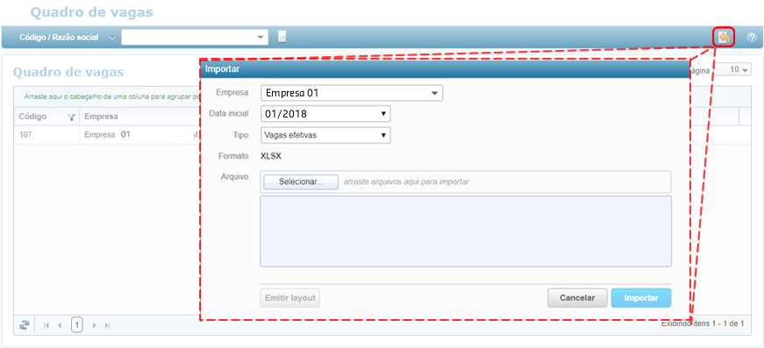Viewport: 764px width, 348px height.
Task: Click the file drop list area
Action: tap(466, 231)
